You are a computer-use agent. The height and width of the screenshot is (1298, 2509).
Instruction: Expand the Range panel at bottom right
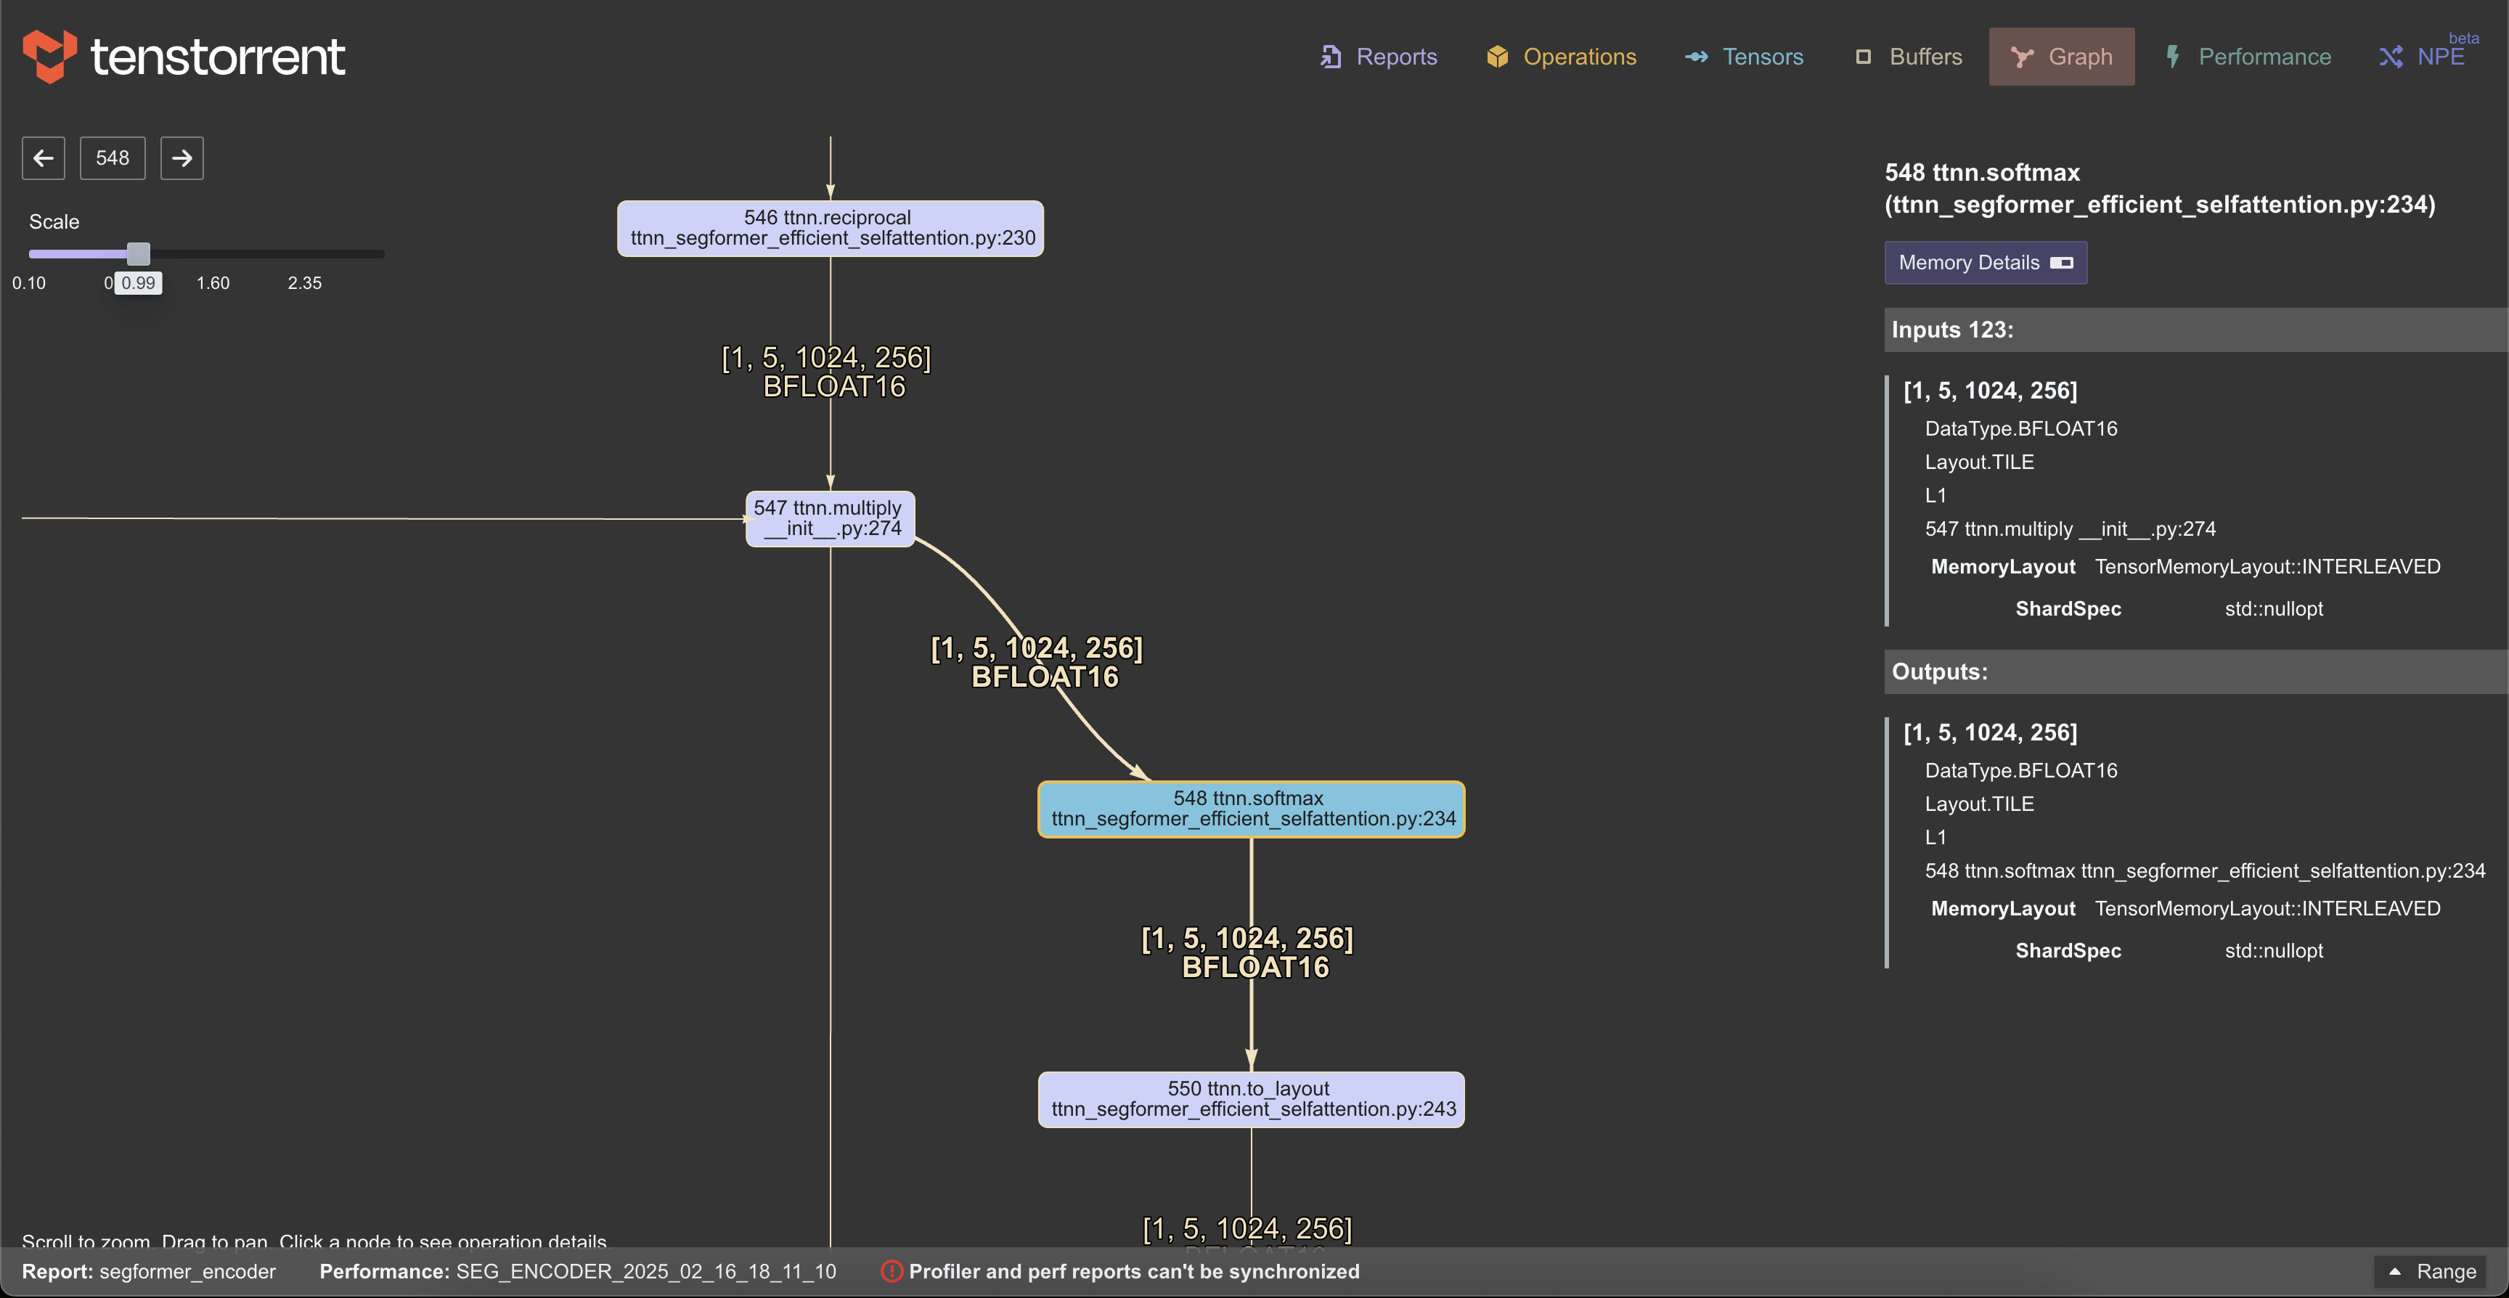coord(2433,1272)
